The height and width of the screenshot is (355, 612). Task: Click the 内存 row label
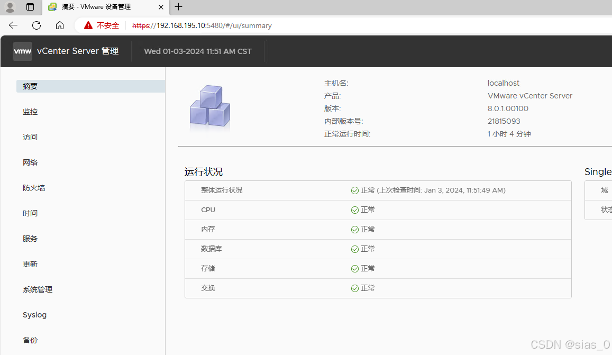click(x=208, y=229)
